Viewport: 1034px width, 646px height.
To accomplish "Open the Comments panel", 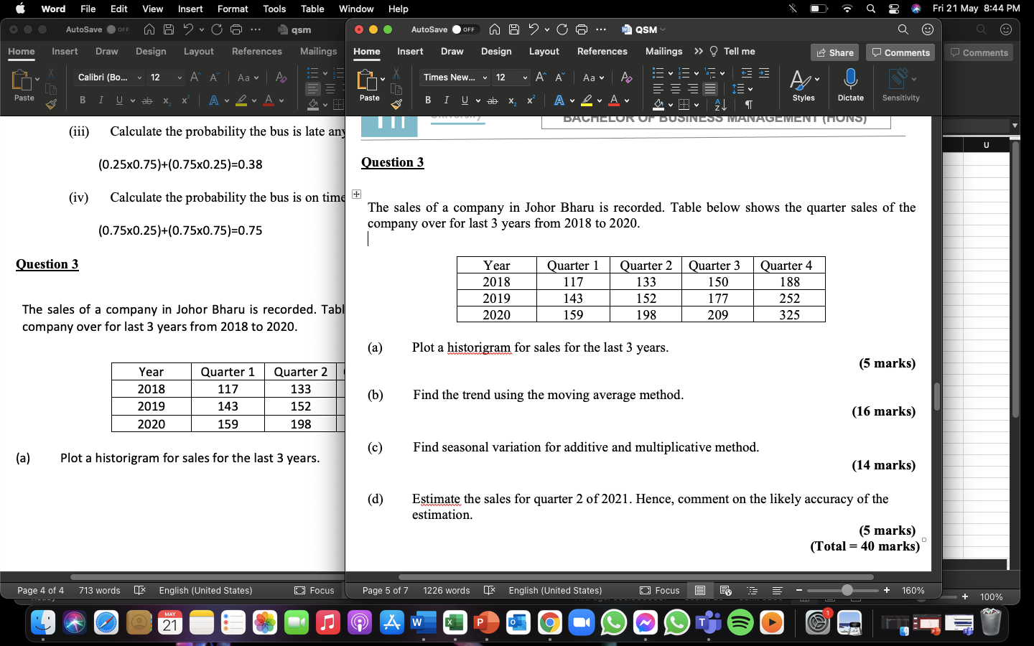I will (900, 52).
